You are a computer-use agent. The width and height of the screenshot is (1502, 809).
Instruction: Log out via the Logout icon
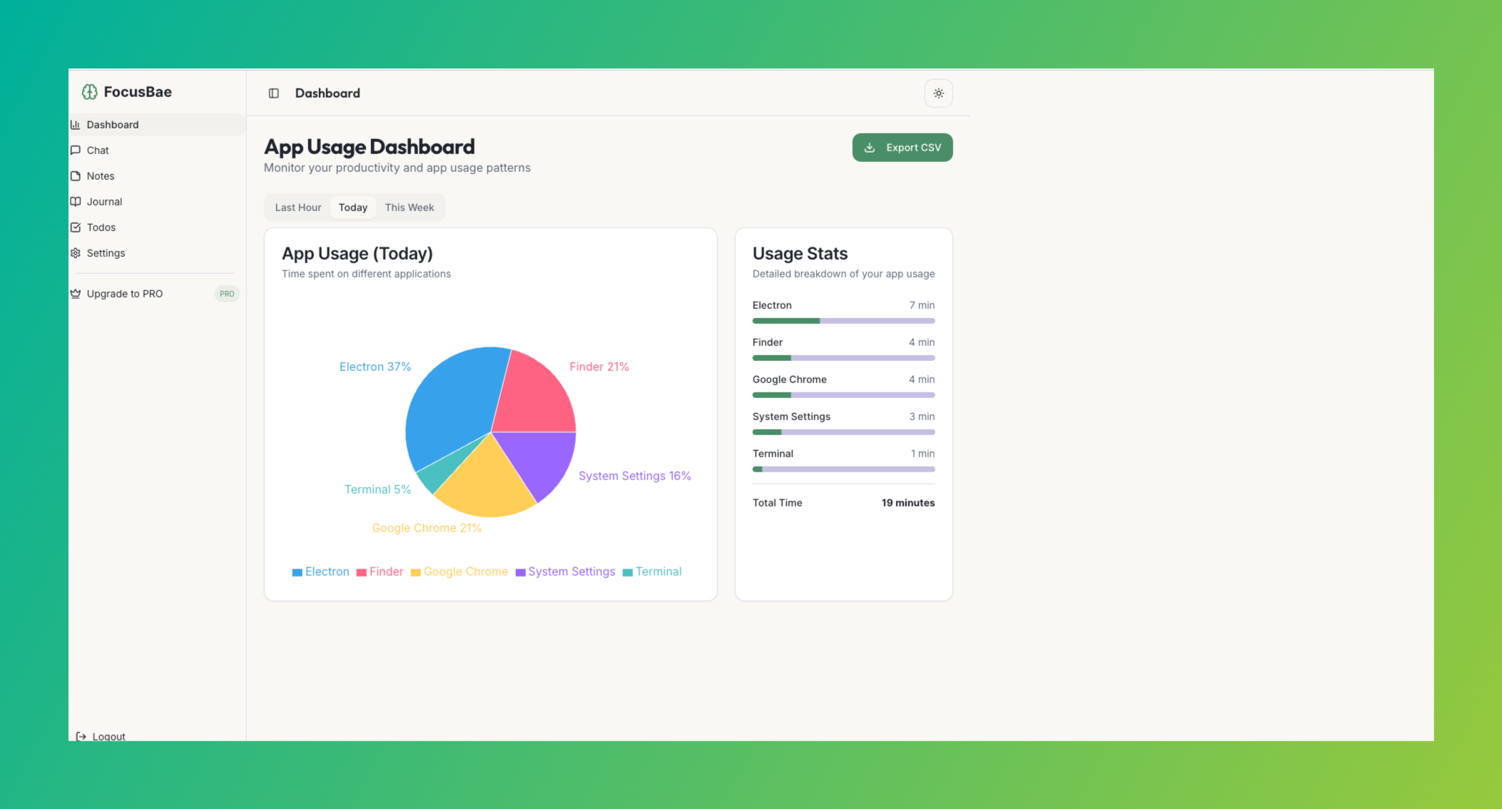click(x=81, y=736)
